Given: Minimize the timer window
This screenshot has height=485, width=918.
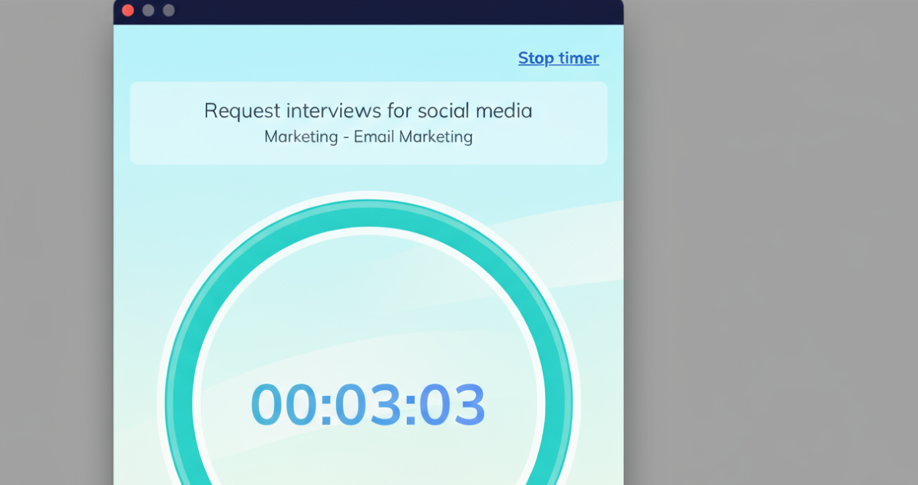Looking at the screenshot, I should tap(148, 10).
